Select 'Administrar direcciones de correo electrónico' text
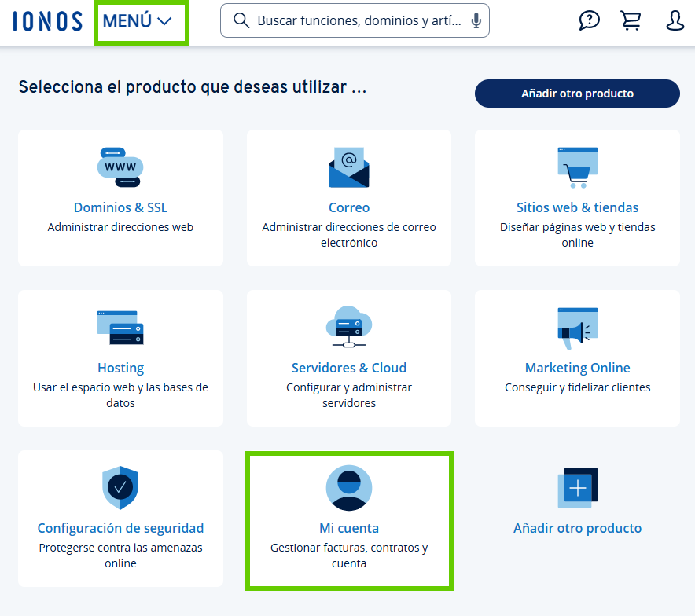Screen dimensions: 695x616 349,235
